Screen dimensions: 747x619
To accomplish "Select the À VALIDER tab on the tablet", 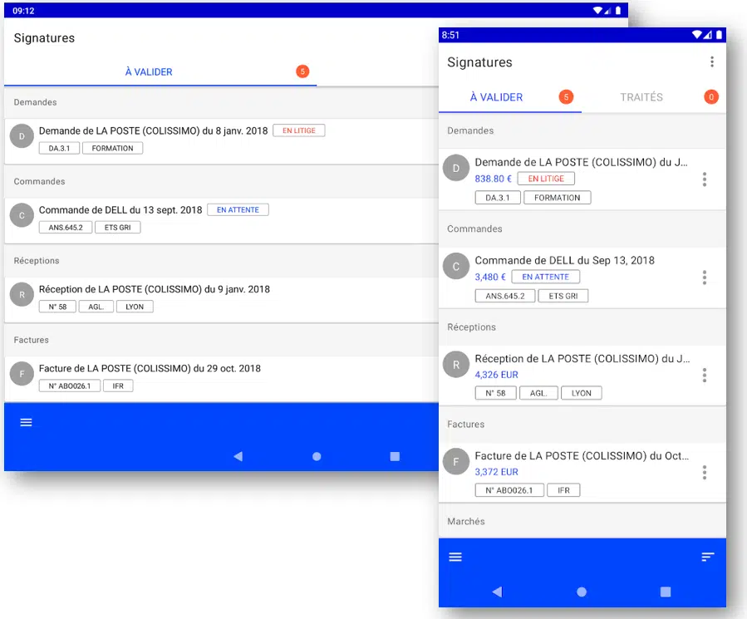I will pyautogui.click(x=149, y=72).
